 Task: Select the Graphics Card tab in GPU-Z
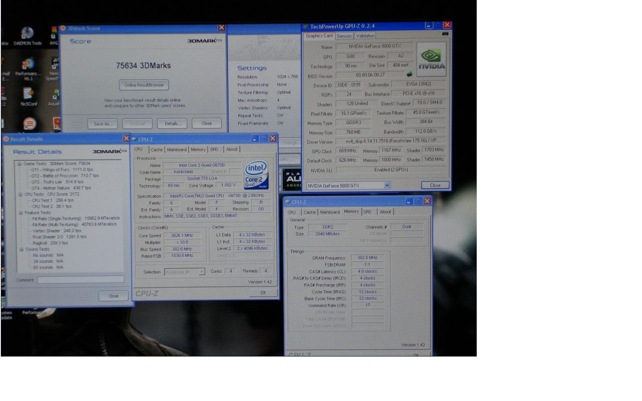point(319,36)
